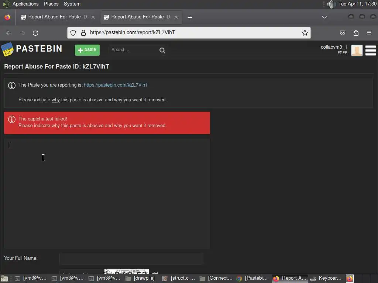
Task: Expand the list all tabs chevron
Action: point(324,17)
